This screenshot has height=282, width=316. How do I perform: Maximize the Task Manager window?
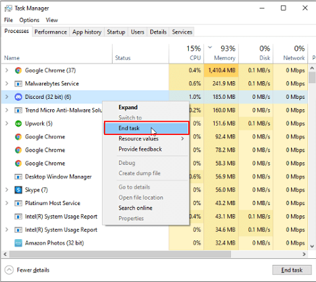click(x=284, y=8)
